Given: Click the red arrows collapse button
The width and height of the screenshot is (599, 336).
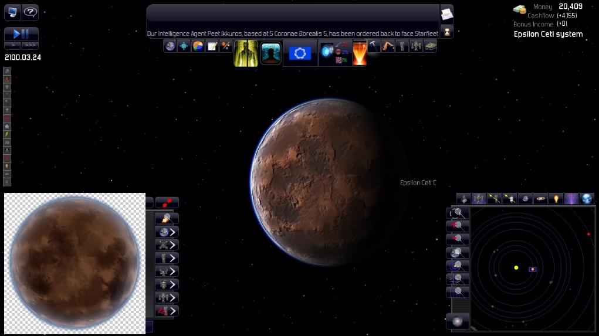Looking at the screenshot, I should point(167,203).
